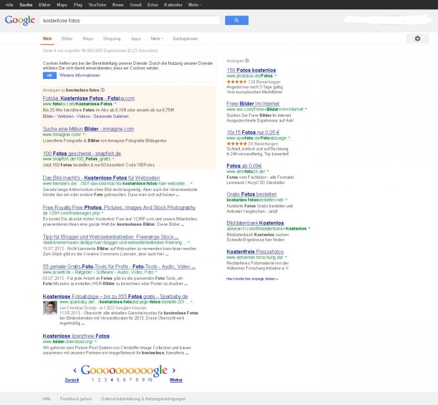Open News from top bar
438x405 pixels.
pos(118,5)
